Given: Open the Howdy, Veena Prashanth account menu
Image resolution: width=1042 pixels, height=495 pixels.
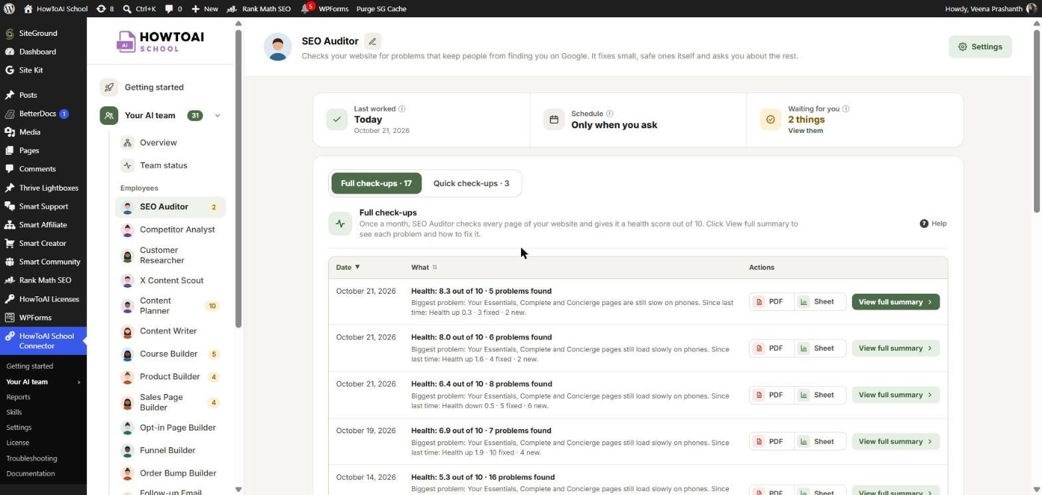Looking at the screenshot, I should (x=991, y=9).
